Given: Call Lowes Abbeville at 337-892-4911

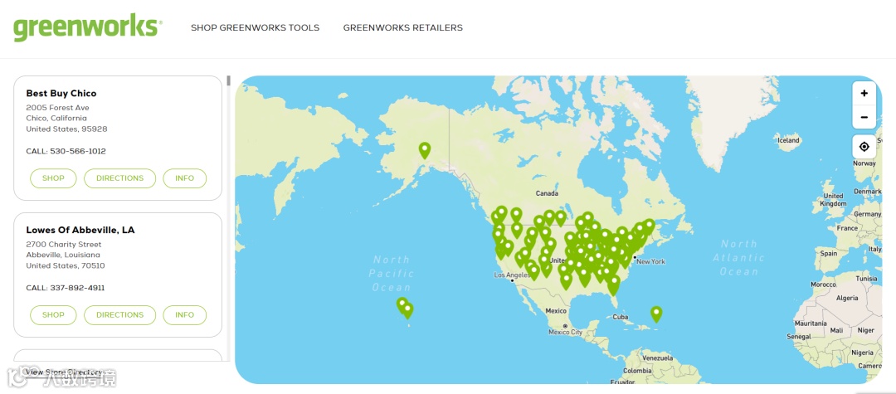Looking at the screenshot, I should click(x=66, y=288).
